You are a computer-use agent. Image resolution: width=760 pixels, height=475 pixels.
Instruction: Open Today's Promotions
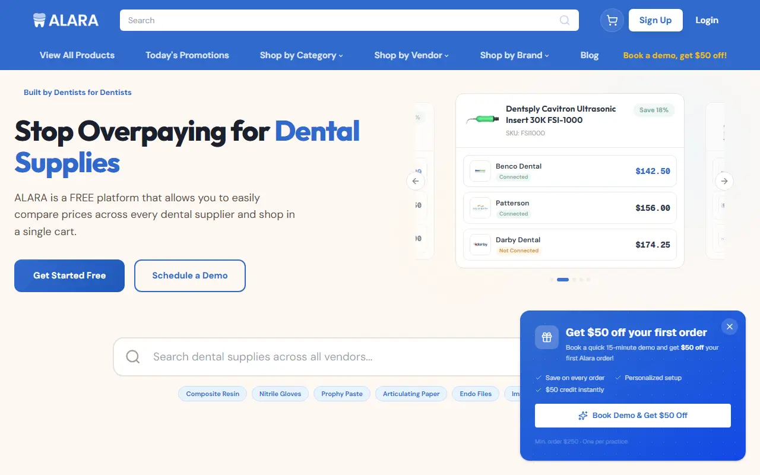187,55
